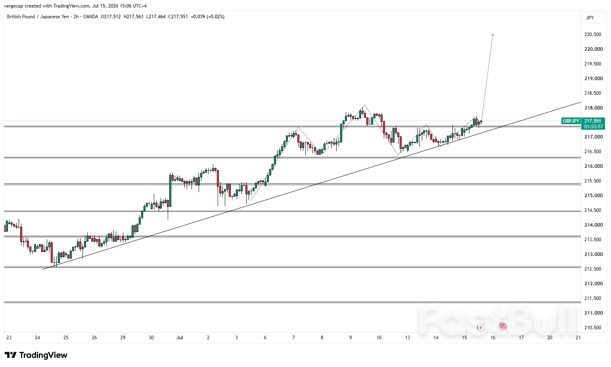The image size is (611, 367).
Task: Click the H217.563 high value
Action: click(x=134, y=17)
